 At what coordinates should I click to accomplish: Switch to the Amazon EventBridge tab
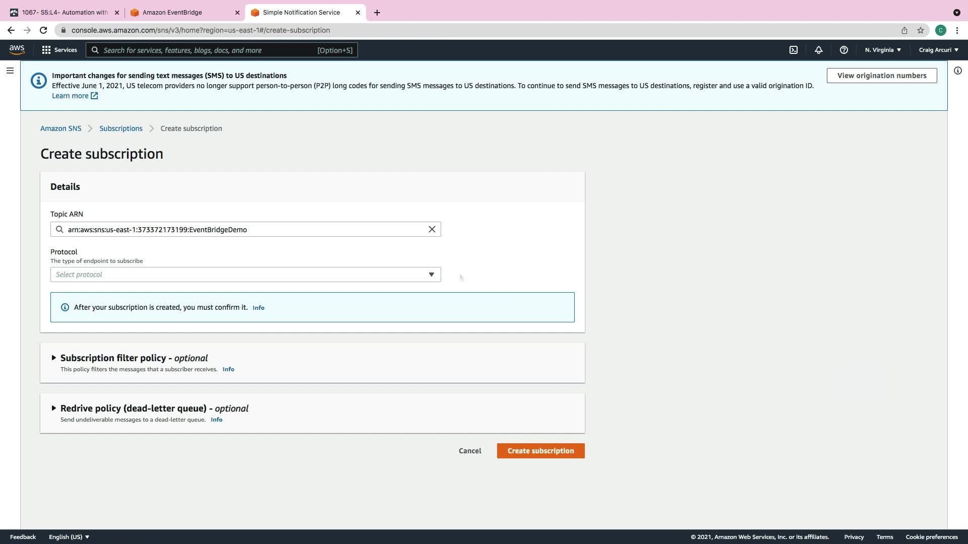(172, 12)
